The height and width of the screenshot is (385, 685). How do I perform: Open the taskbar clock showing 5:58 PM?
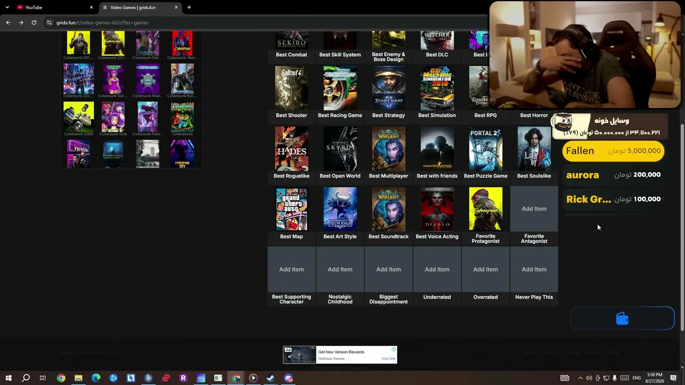pos(654,378)
